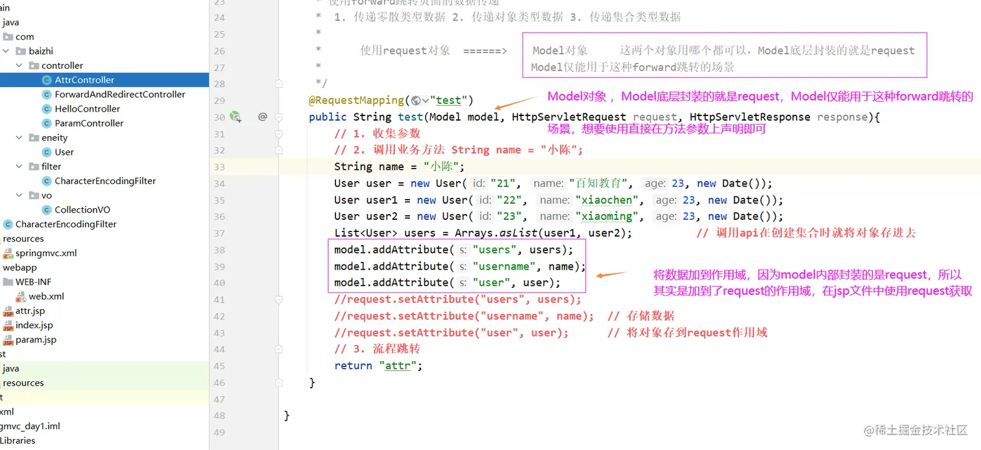Click the ForwardAndRedirectController class icon
This screenshot has width=981, height=450.
[x=47, y=94]
